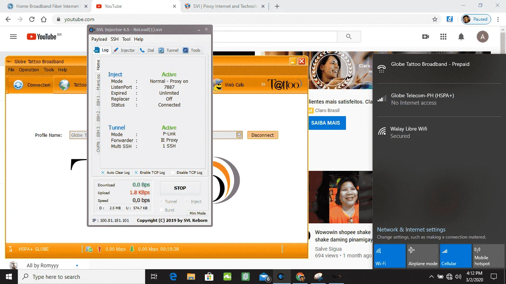Viewport: 506px width, 284px height.
Task: Open the File menu in Globe Tattoo Broadband
Action: (11, 70)
